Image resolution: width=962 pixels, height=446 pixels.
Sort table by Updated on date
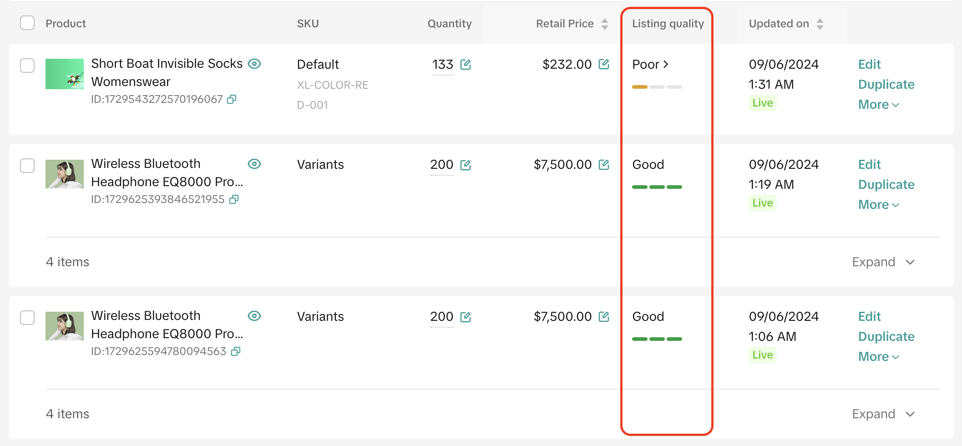[x=820, y=24]
